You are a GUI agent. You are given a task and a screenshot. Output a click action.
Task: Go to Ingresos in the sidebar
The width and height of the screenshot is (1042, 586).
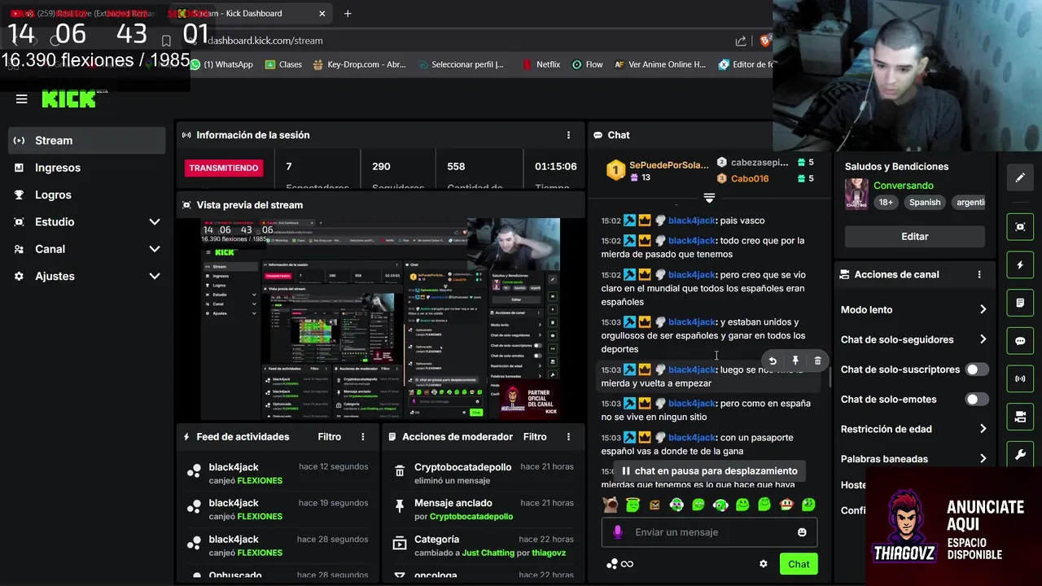pyautogui.click(x=86, y=168)
